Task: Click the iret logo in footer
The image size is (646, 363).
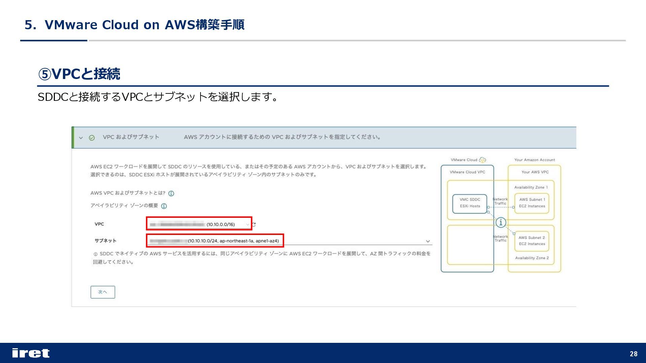Action: pos(31,353)
